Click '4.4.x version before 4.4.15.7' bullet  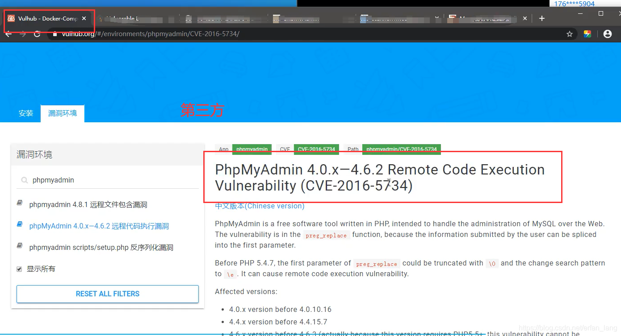coord(278,322)
